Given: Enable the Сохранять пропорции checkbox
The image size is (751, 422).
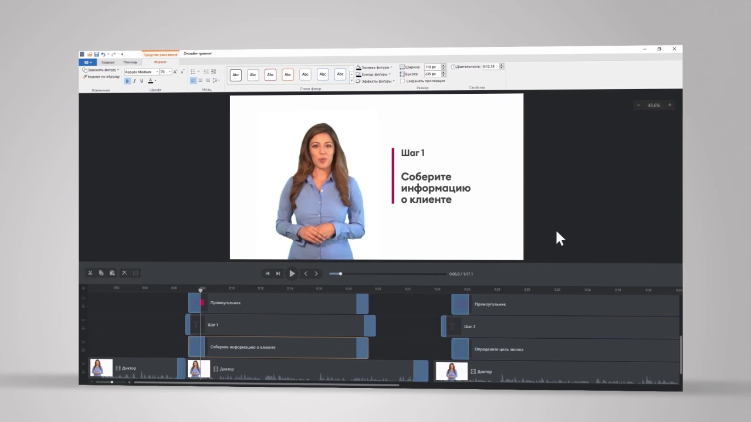Looking at the screenshot, I should click(402, 81).
